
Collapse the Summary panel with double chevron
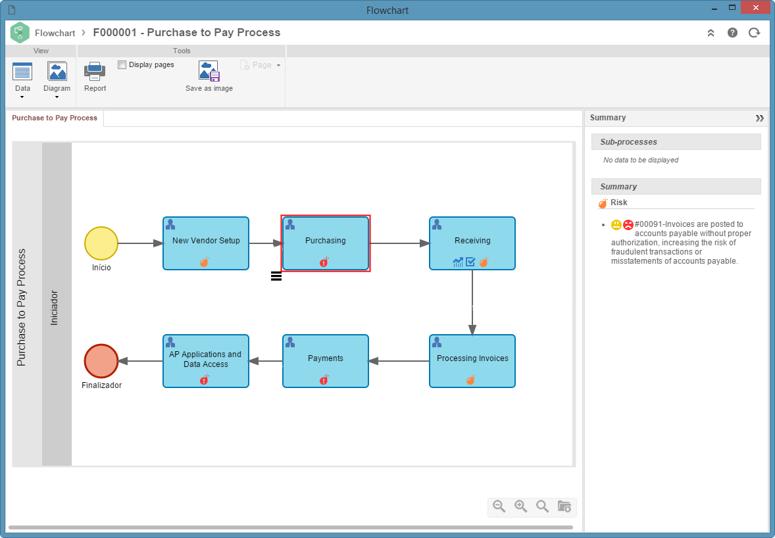click(760, 118)
